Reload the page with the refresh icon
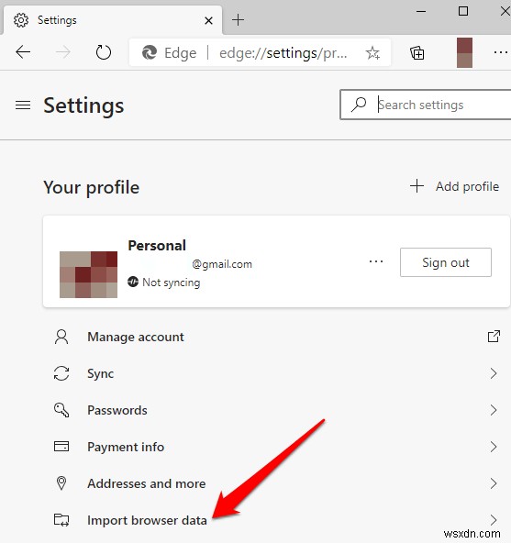Screen dimensions: 511x543 coord(104,52)
